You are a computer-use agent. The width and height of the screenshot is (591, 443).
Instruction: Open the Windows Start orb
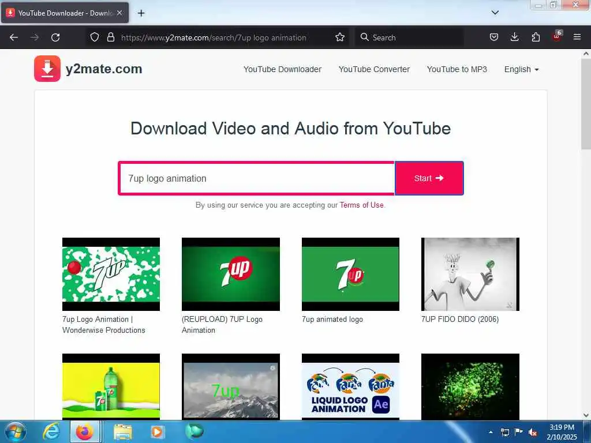click(x=16, y=431)
